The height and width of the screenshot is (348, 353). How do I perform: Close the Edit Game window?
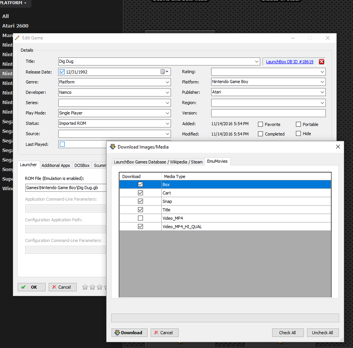[328, 38]
